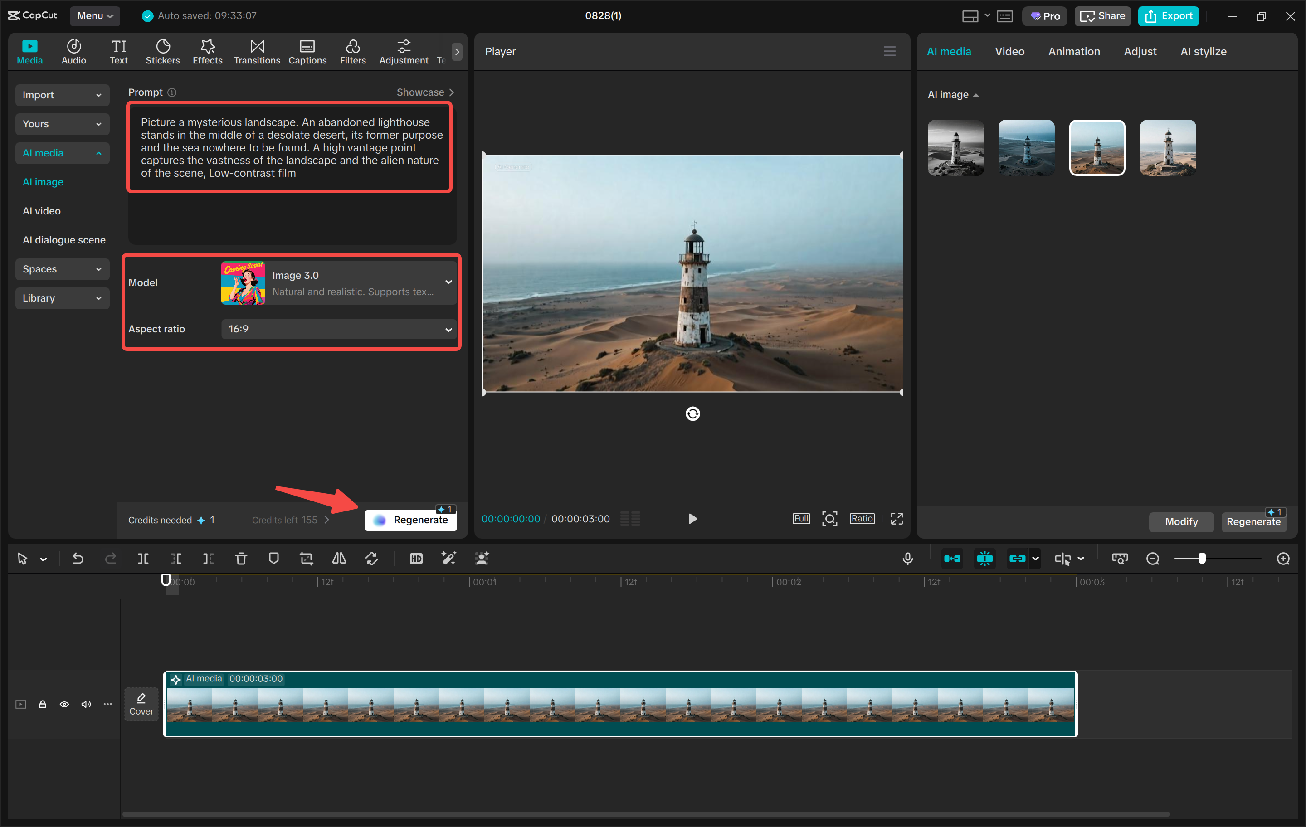Enable voiceover recording with the microphone icon
The width and height of the screenshot is (1306, 827).
(x=908, y=559)
